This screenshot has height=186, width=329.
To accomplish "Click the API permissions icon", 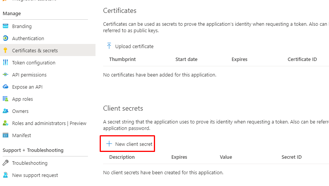I will point(5,75).
